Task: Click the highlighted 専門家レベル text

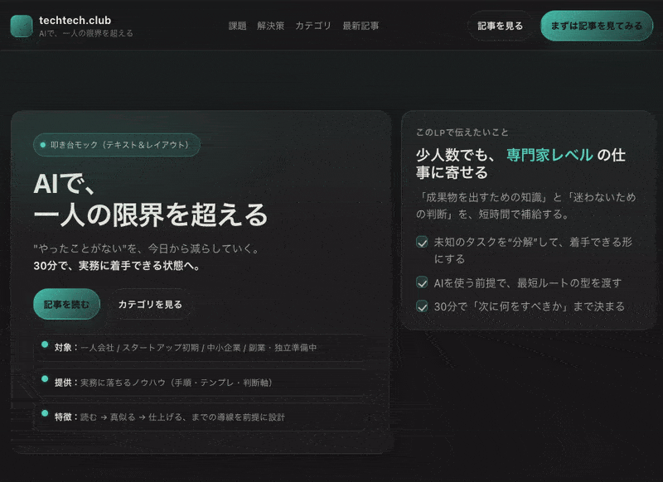Action: click(x=548, y=154)
